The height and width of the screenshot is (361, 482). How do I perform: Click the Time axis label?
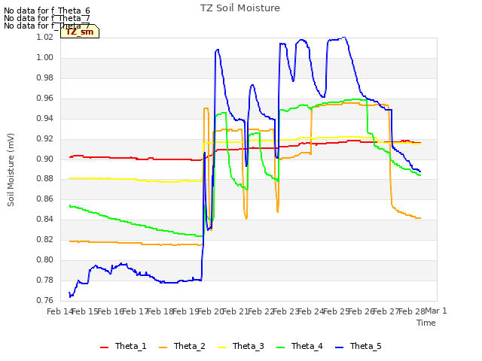pyautogui.click(x=426, y=323)
